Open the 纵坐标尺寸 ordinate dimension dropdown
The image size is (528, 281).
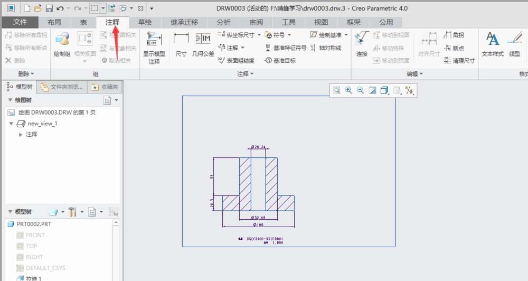click(240, 35)
